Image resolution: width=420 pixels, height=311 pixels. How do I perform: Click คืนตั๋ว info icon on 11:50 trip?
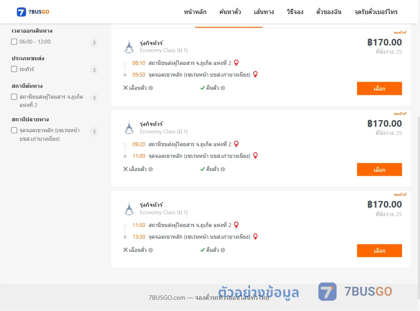coord(223,250)
